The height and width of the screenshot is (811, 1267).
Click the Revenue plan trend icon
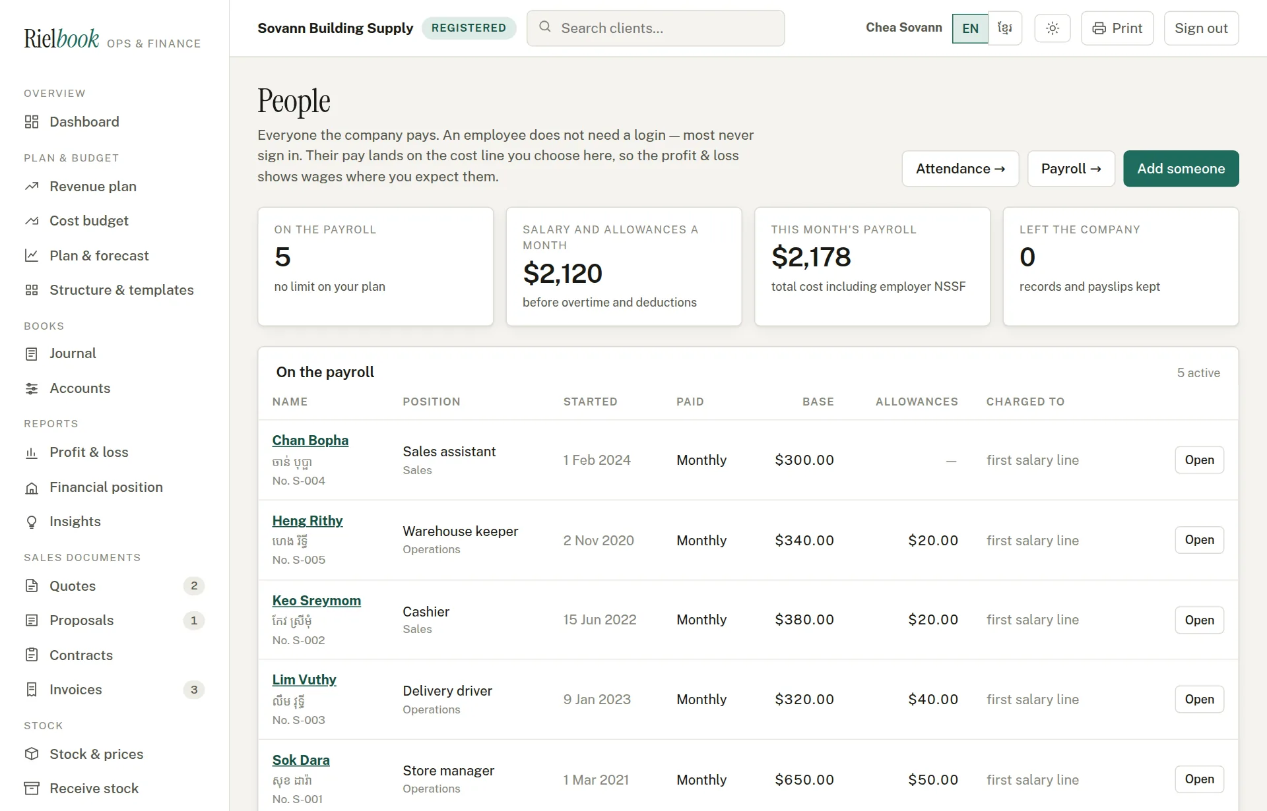pos(32,187)
